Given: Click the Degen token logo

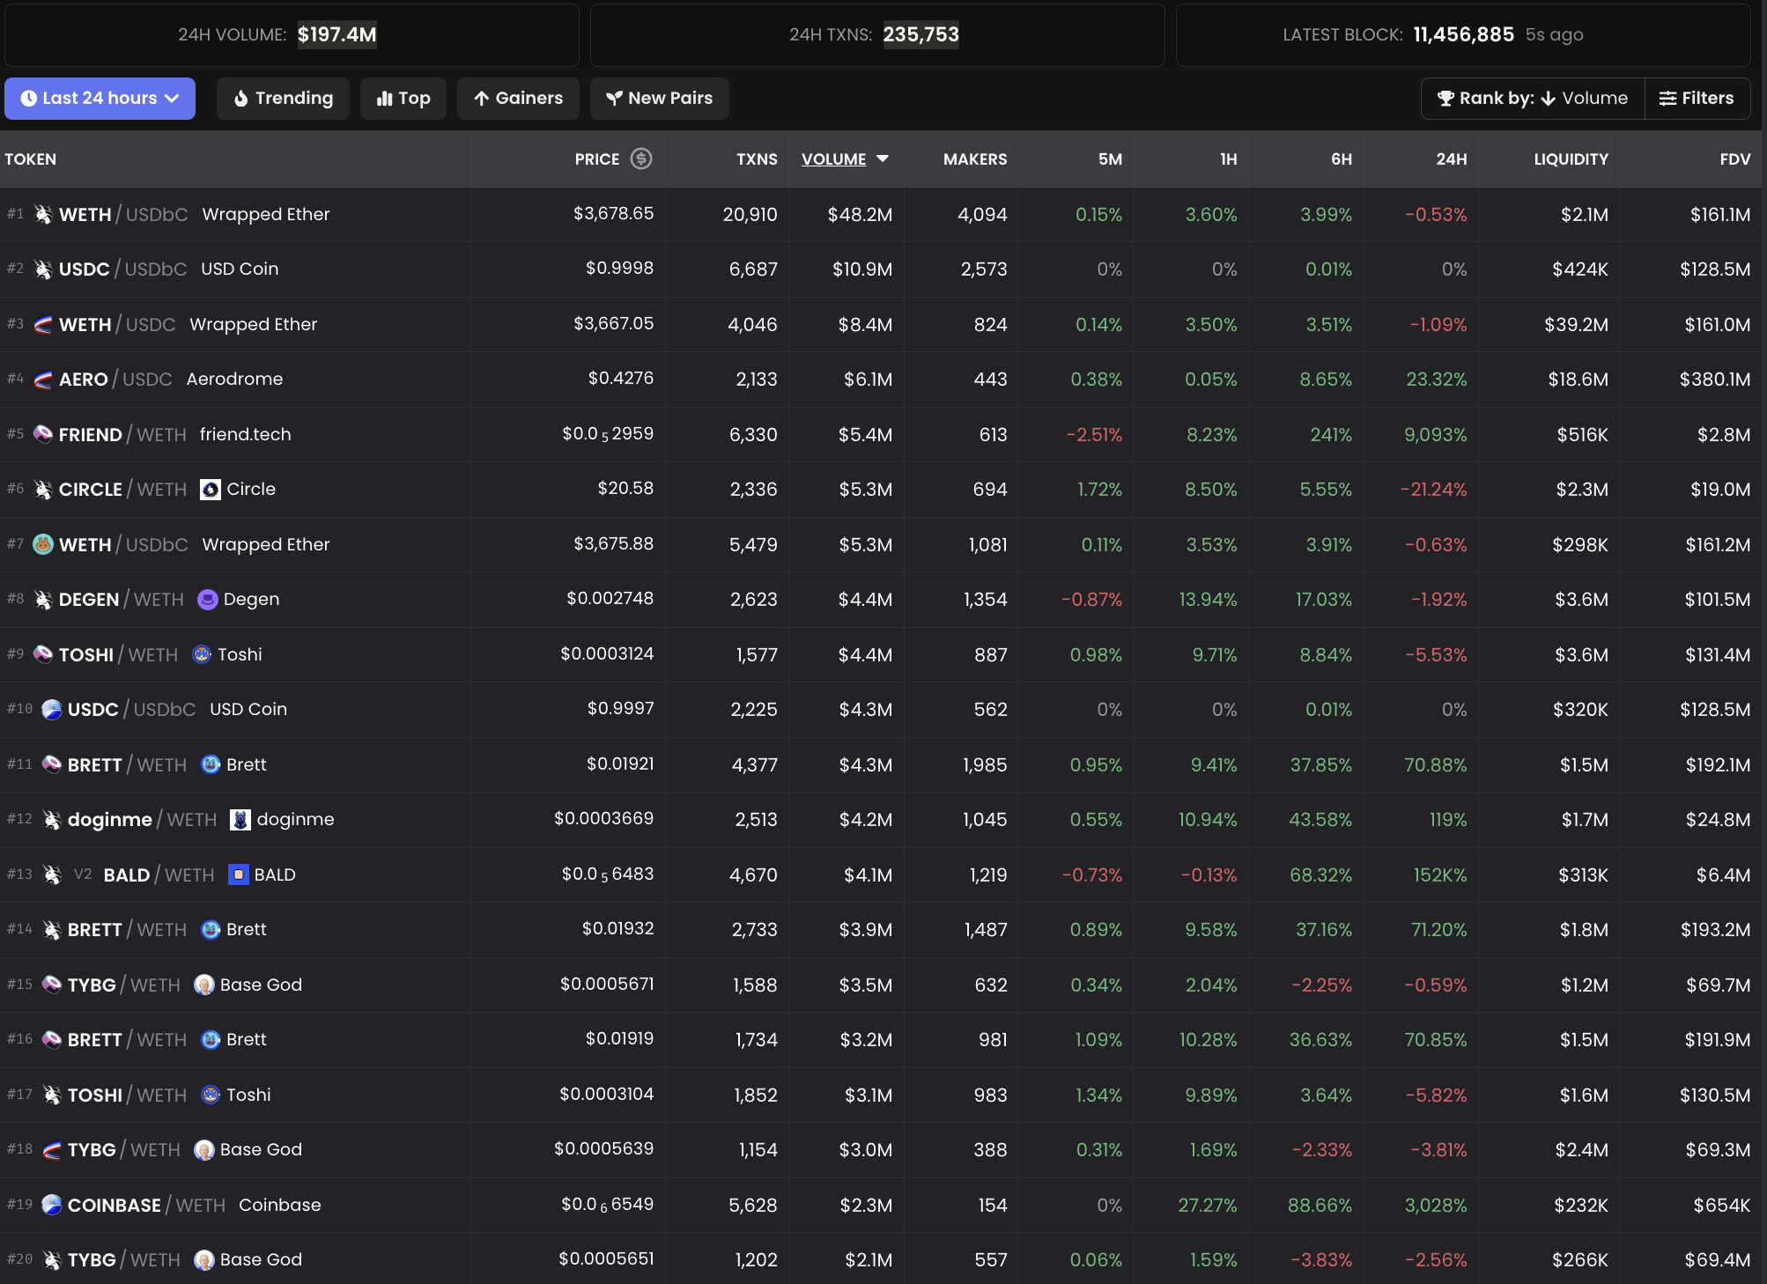Looking at the screenshot, I should pyautogui.click(x=208, y=600).
